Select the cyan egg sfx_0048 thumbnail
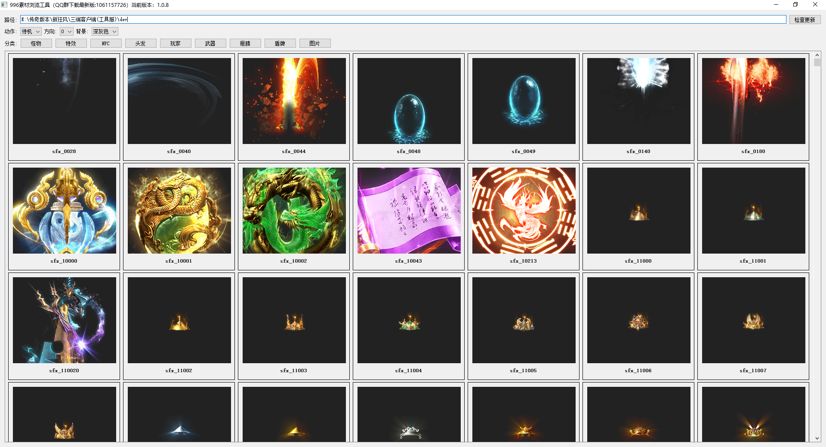The image size is (826, 447). pyautogui.click(x=409, y=101)
